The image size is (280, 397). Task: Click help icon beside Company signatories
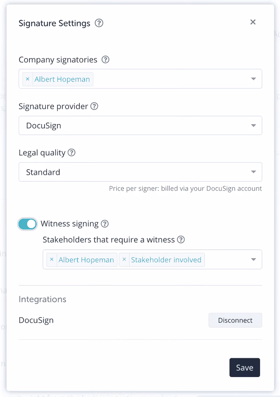coord(105,59)
